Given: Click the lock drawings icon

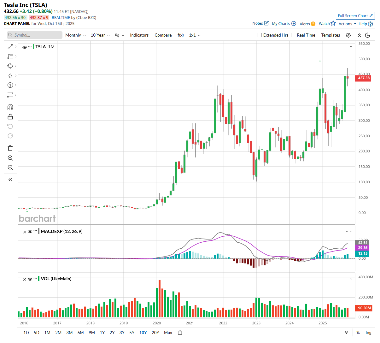Looking at the screenshot, I should coord(10,117).
